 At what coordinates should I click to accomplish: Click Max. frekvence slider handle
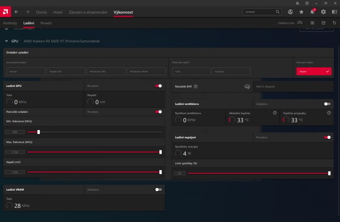(160, 152)
